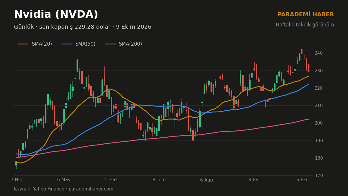Click the 5 Haz date axis label
The width and height of the screenshot is (348, 196).
pyautogui.click(x=111, y=180)
